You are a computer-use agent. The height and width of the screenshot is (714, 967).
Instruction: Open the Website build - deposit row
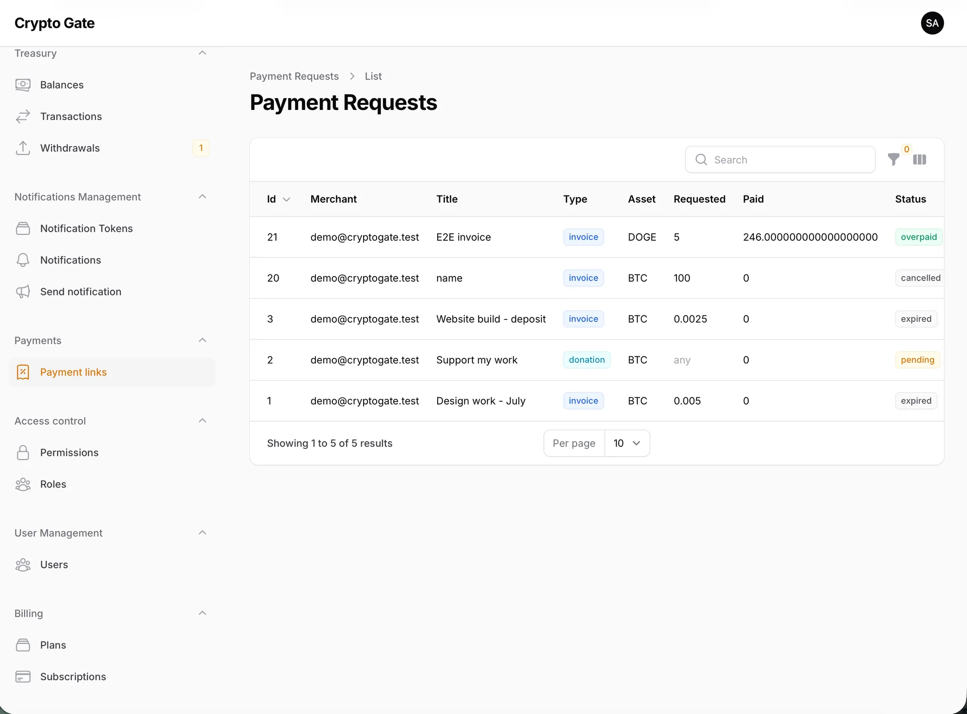tap(597, 319)
